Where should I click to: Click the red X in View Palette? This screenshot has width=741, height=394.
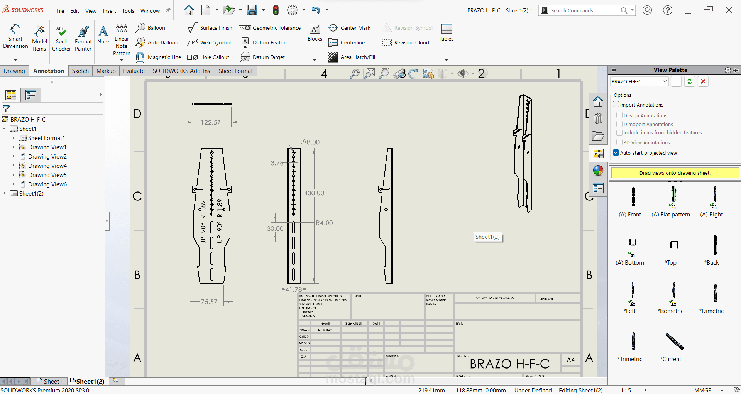pos(703,81)
